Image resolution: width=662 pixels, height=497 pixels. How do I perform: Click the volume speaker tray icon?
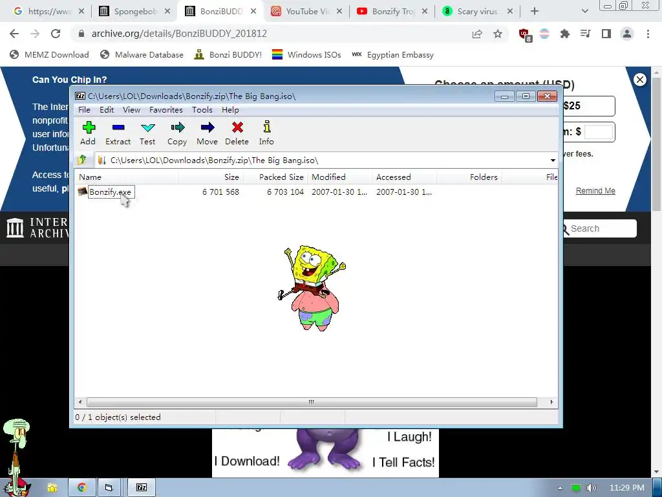[x=592, y=488]
